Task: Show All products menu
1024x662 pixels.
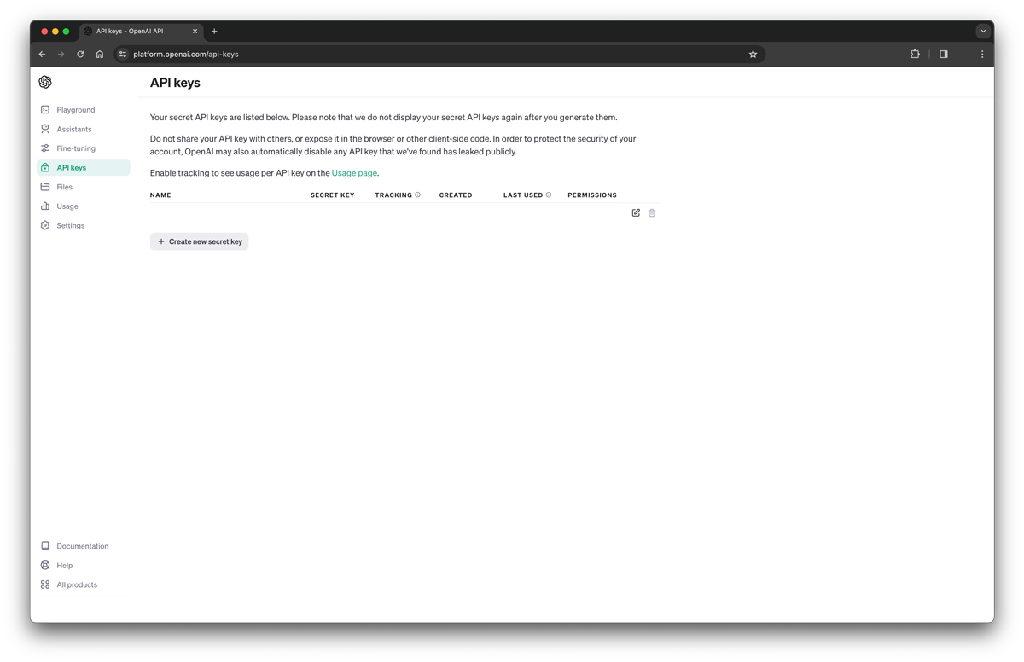Action: [83, 584]
